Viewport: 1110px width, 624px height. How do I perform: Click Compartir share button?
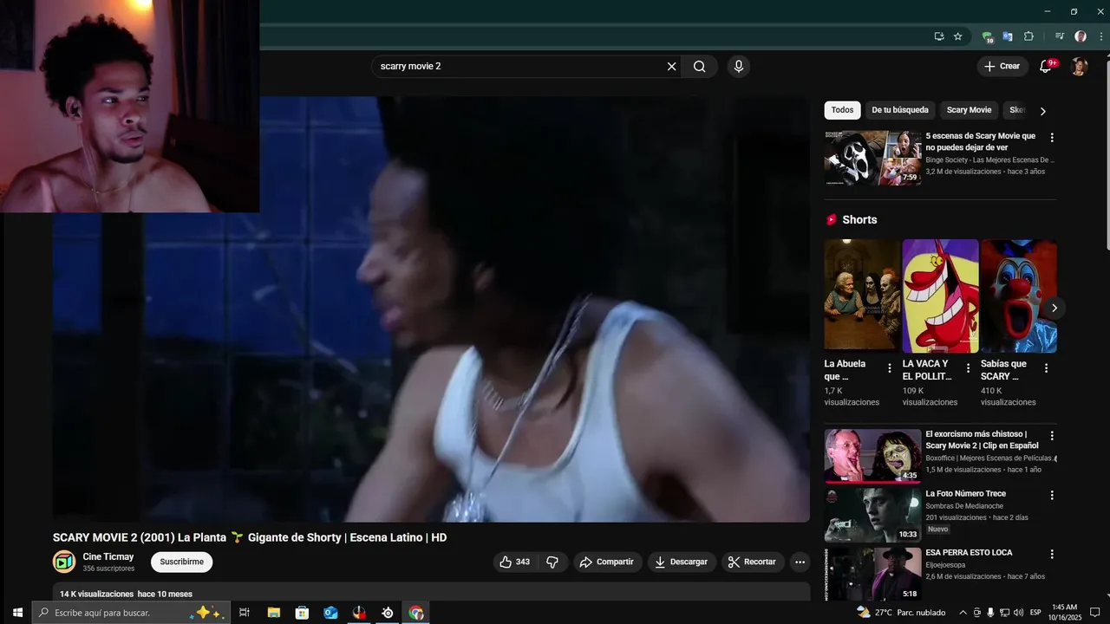pyautogui.click(x=607, y=562)
